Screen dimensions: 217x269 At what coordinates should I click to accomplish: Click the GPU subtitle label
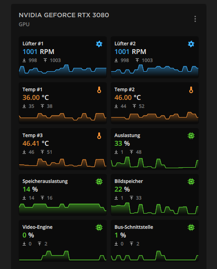click(x=24, y=24)
